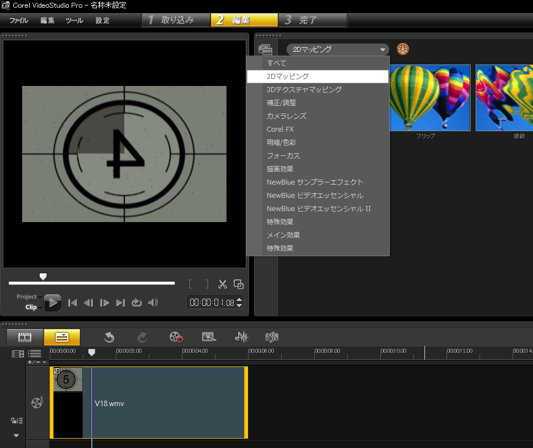533x448 pixels.
Task: Toggle repeat playback
Action: [x=137, y=303]
